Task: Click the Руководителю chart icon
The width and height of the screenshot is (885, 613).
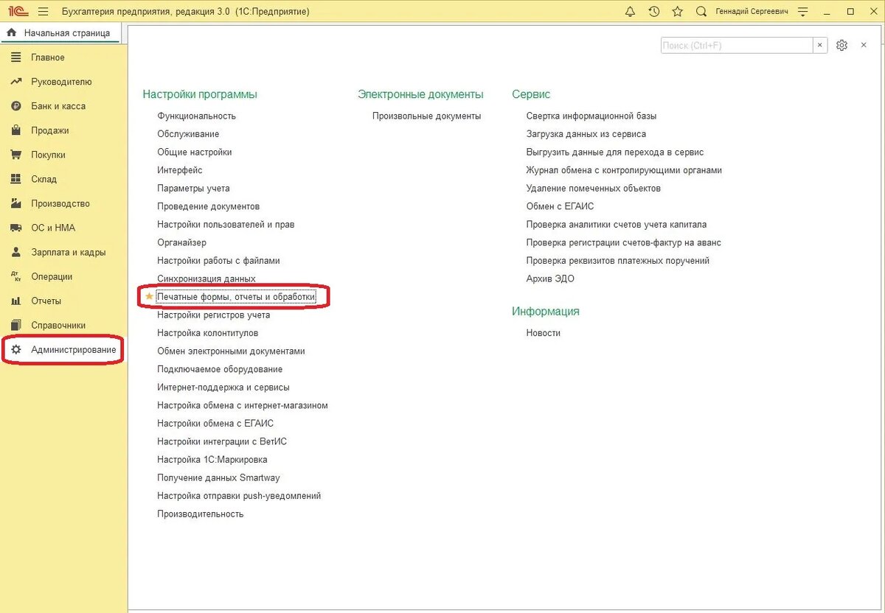Action: pyautogui.click(x=15, y=82)
